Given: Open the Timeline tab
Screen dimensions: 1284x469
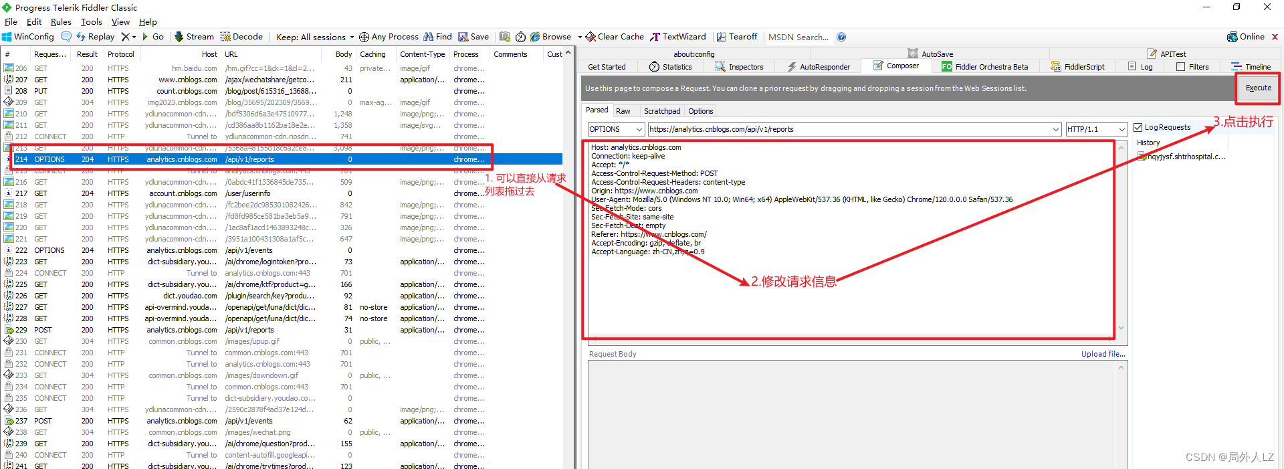Looking at the screenshot, I should 1251,67.
